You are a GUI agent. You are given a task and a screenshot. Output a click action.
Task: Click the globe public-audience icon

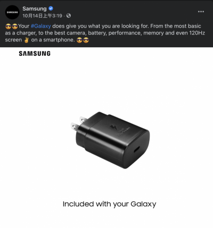[69, 16]
